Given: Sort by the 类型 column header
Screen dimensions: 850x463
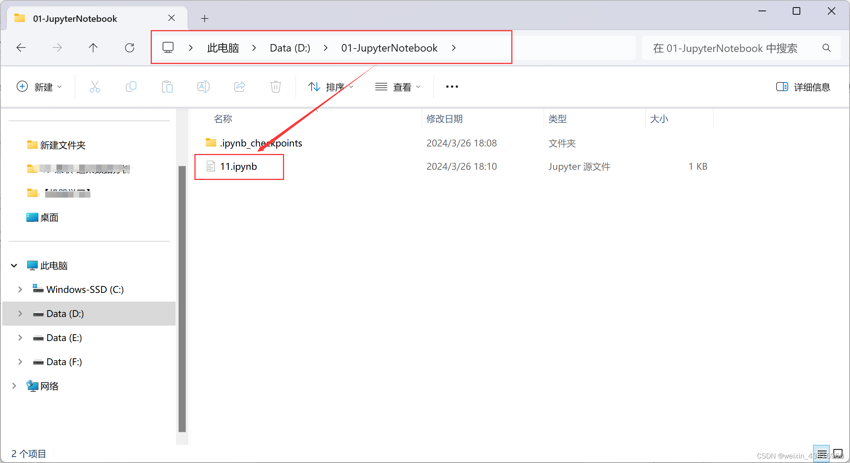Looking at the screenshot, I should click(x=558, y=119).
